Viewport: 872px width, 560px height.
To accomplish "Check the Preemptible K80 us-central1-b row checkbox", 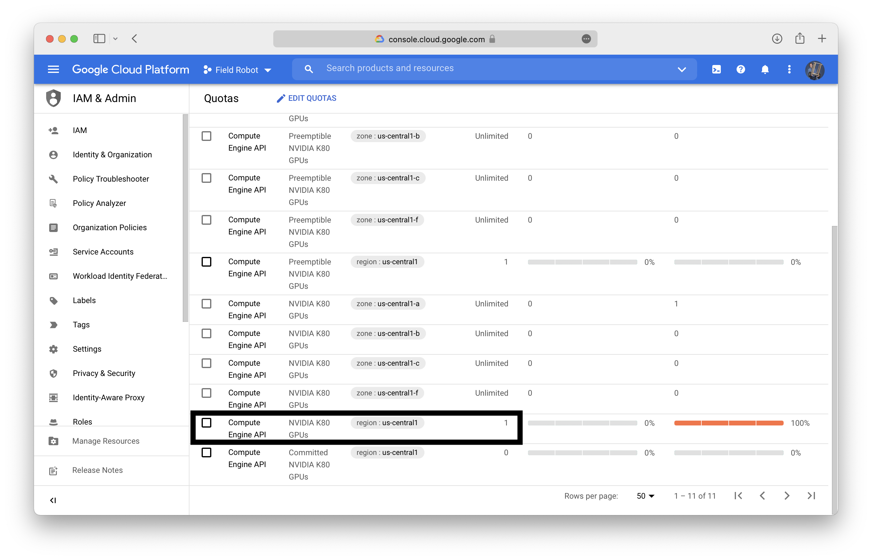I will [206, 136].
